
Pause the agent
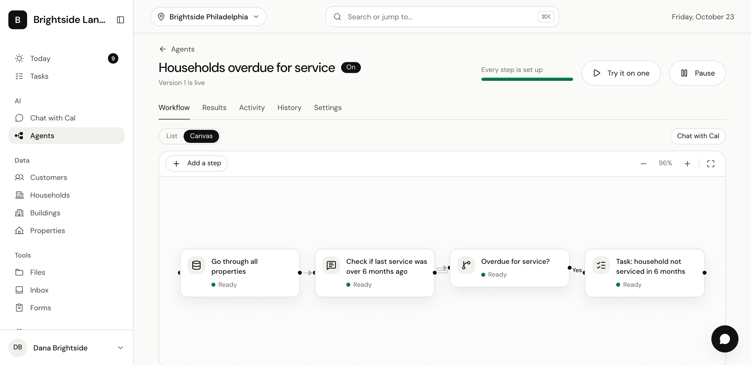[x=697, y=73]
